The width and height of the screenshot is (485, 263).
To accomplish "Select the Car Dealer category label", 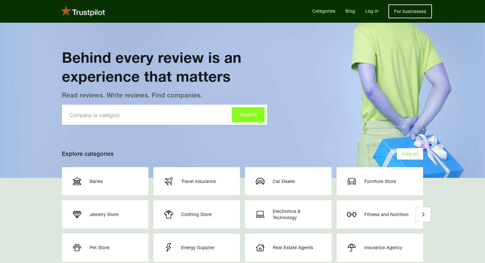I will [284, 181].
